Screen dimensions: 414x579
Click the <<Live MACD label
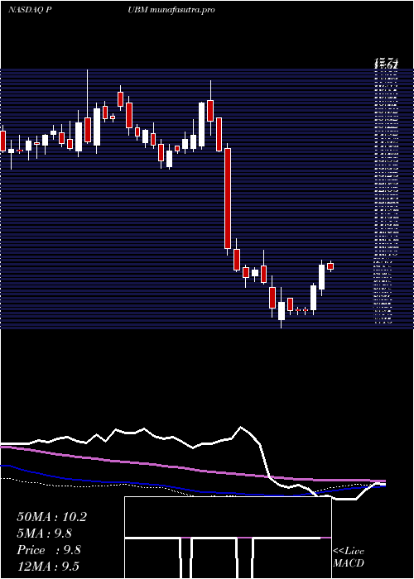(x=349, y=557)
